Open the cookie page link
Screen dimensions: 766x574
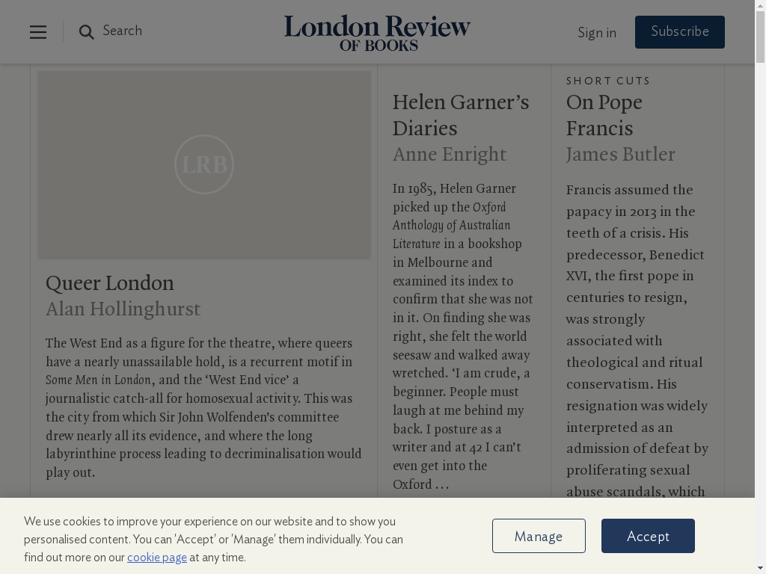(157, 558)
